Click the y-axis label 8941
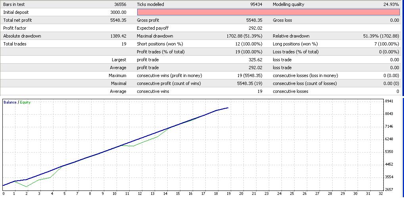The height and width of the screenshot is (198, 404). [389, 101]
